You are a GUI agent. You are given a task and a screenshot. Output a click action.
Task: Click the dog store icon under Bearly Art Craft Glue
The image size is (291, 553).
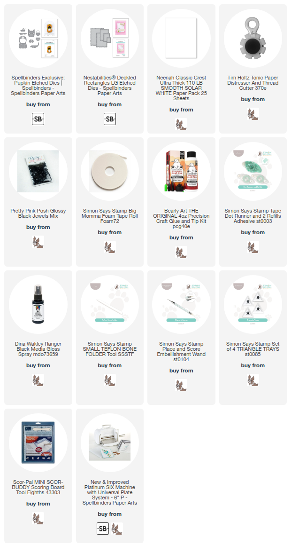pyautogui.click(x=181, y=252)
